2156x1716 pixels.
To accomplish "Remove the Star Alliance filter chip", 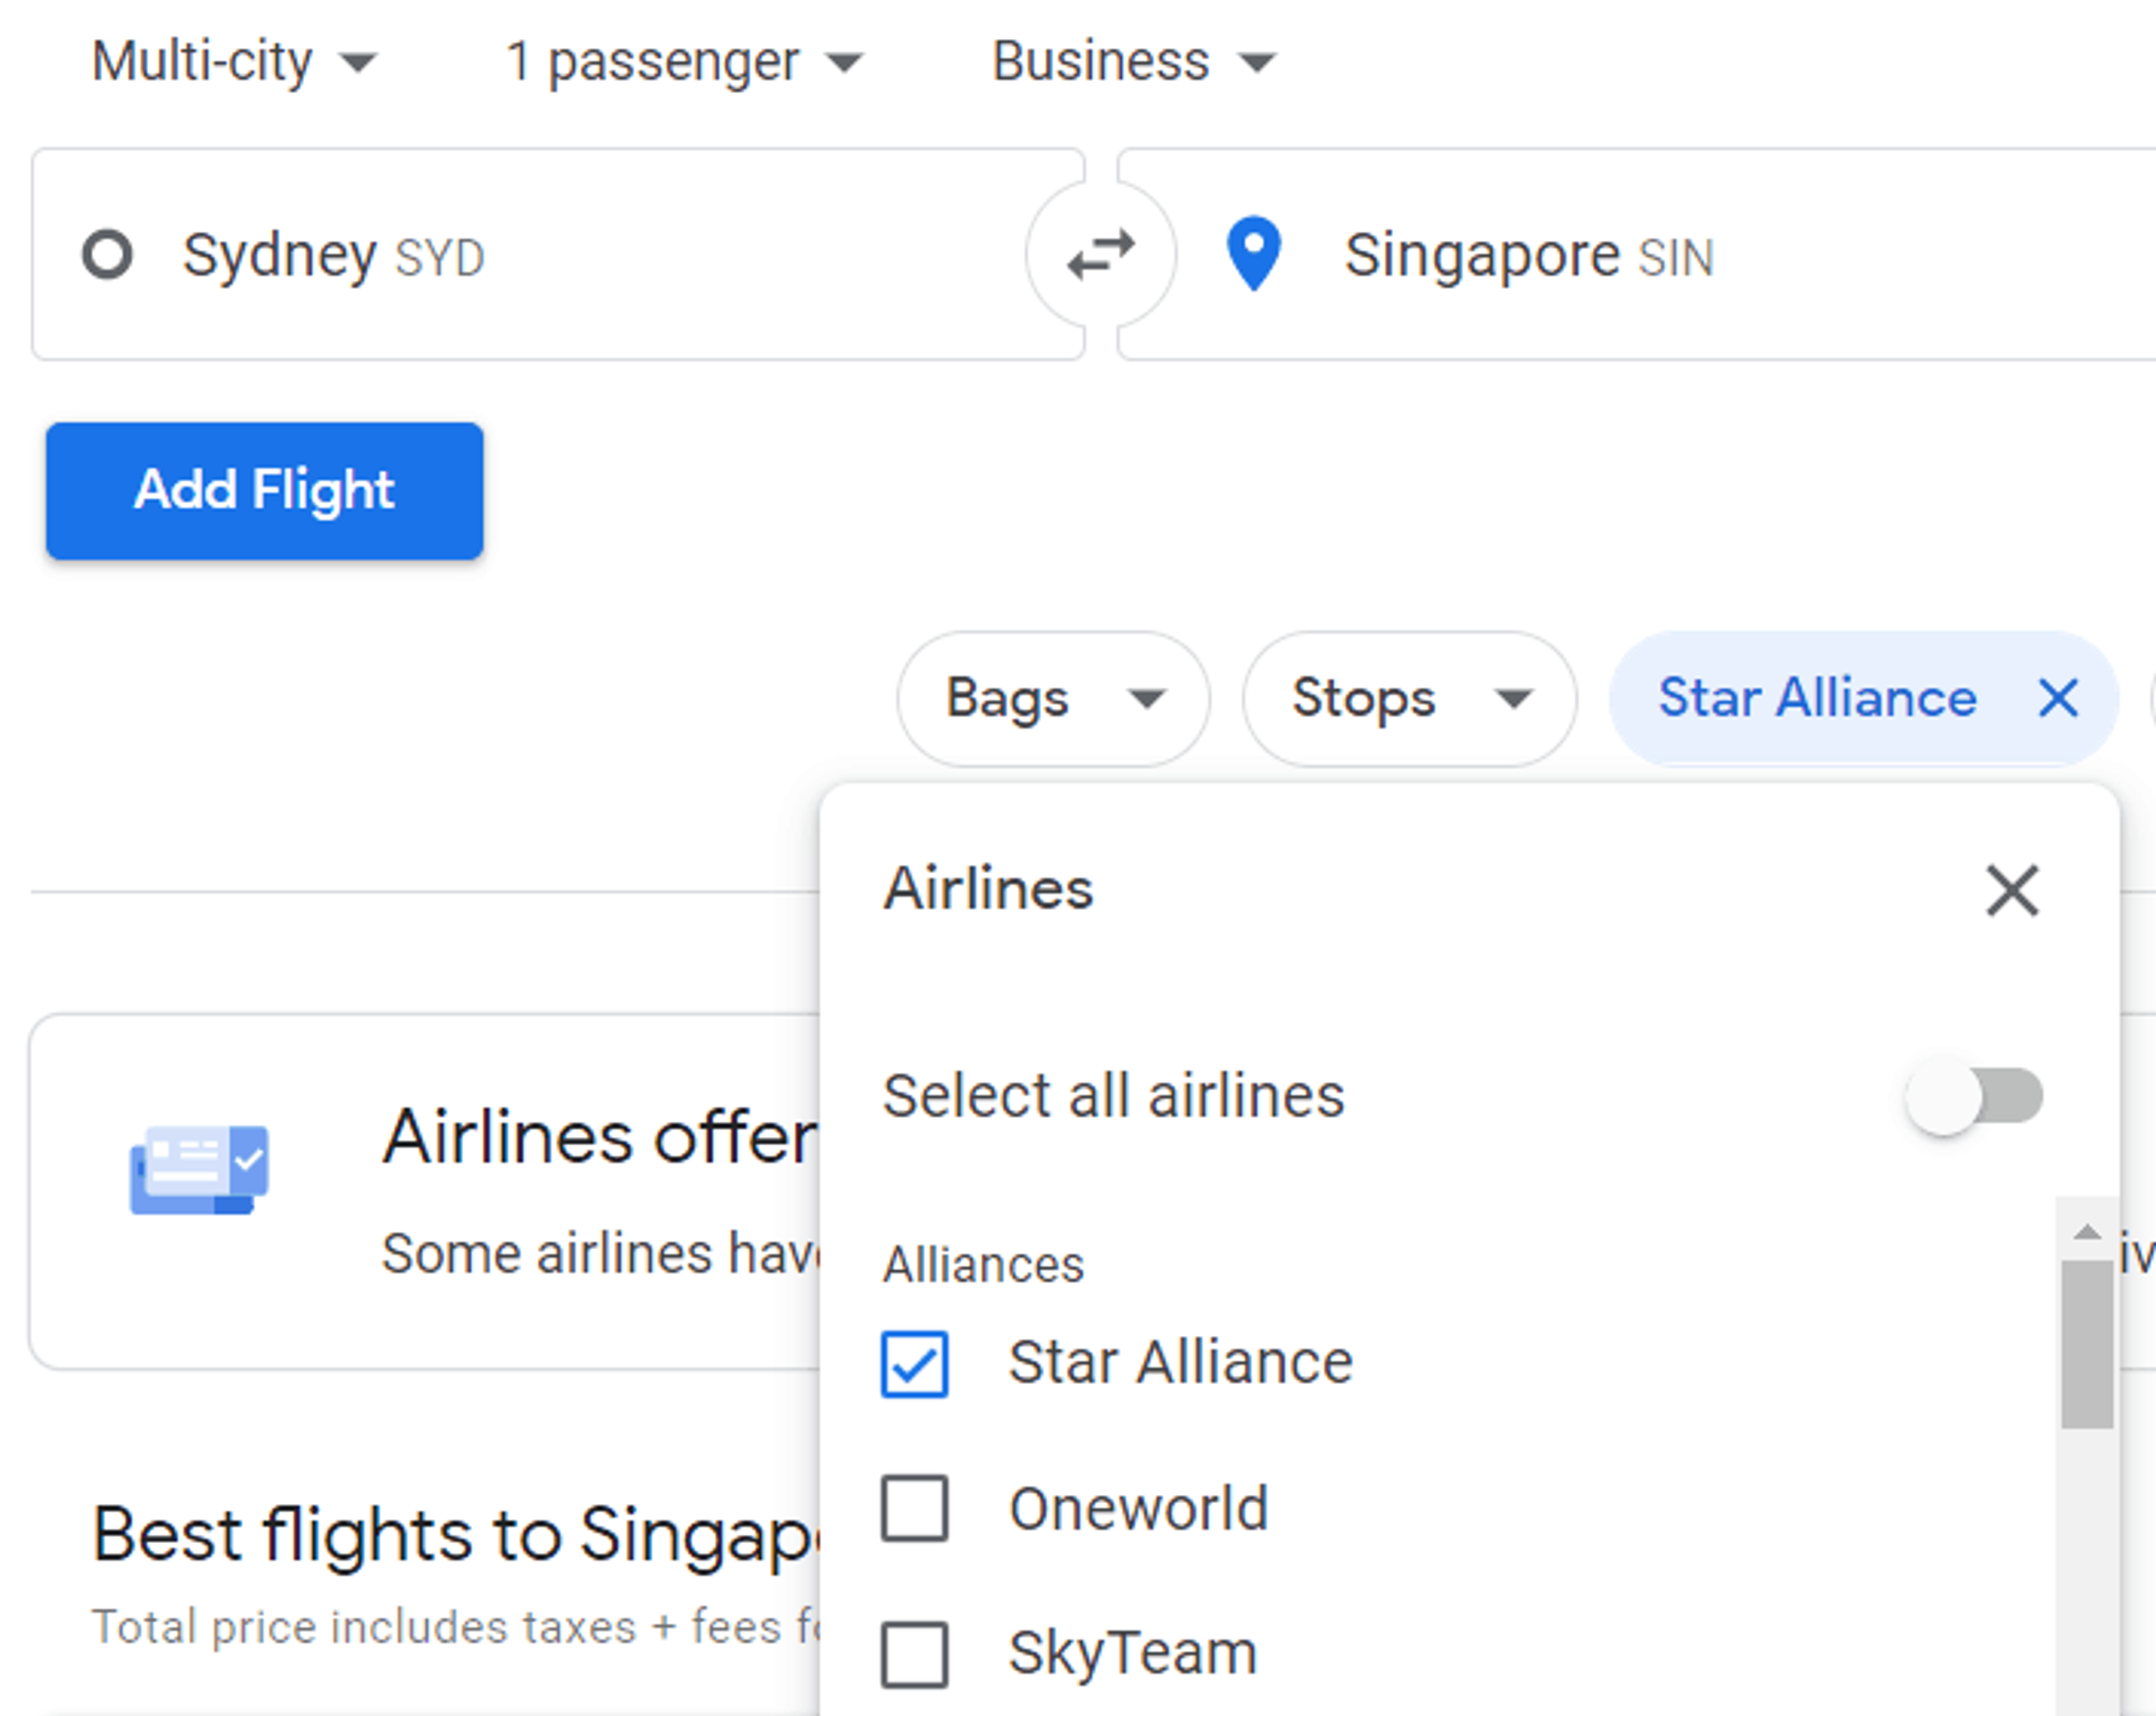I will pyautogui.click(x=2058, y=698).
